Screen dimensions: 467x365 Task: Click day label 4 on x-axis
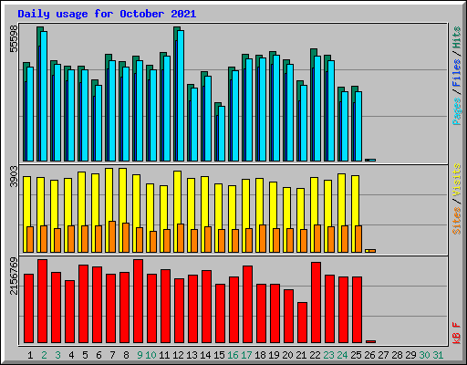(71, 355)
